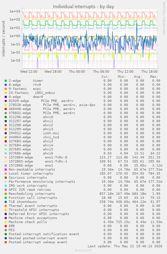Click the eno1-TxRx-0 orange legend swatch
The width and height of the screenshot is (167, 254).
pos(6,157)
